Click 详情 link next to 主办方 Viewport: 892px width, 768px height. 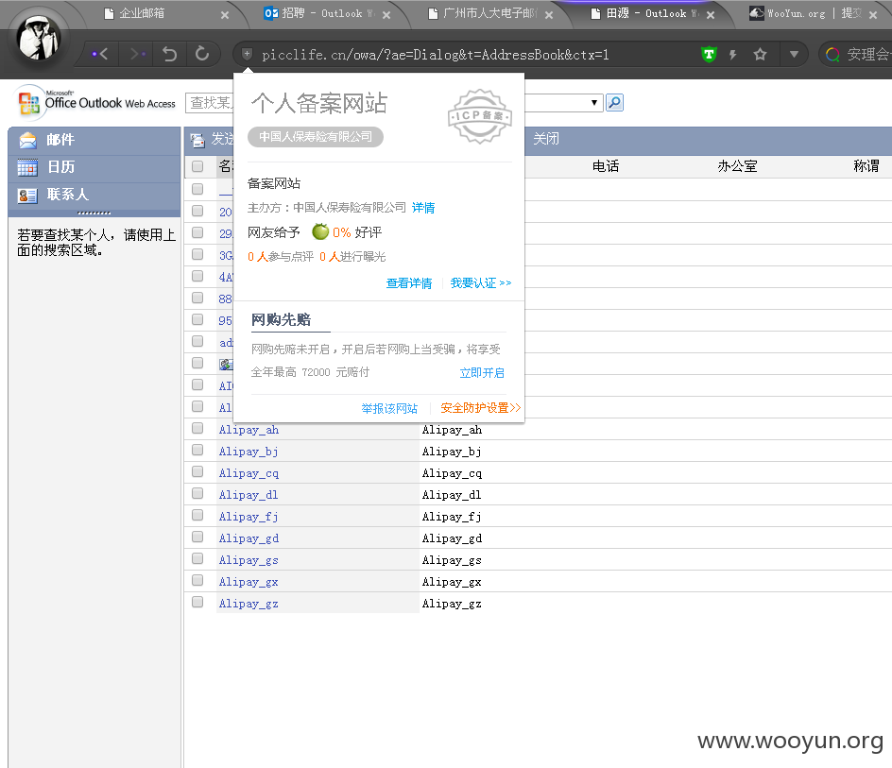tap(423, 208)
